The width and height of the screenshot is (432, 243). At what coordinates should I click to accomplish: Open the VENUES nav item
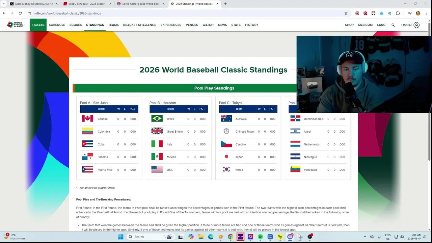click(192, 25)
